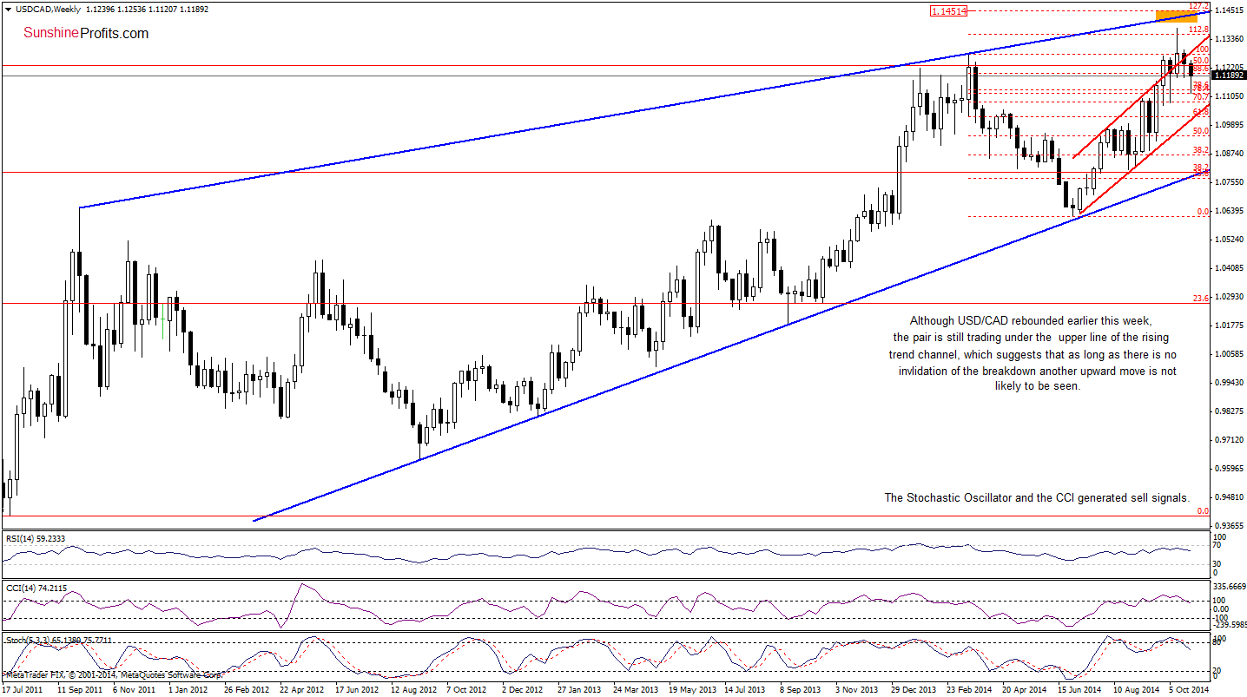Image resolution: width=1247 pixels, height=697 pixels.
Task: Click the 1.00585 price axis value
Action: (1229, 354)
